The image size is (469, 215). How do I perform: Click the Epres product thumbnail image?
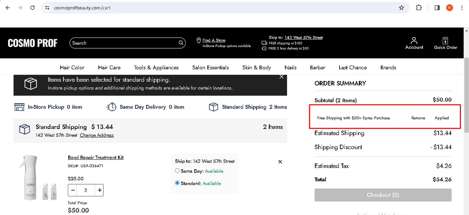[38, 178]
